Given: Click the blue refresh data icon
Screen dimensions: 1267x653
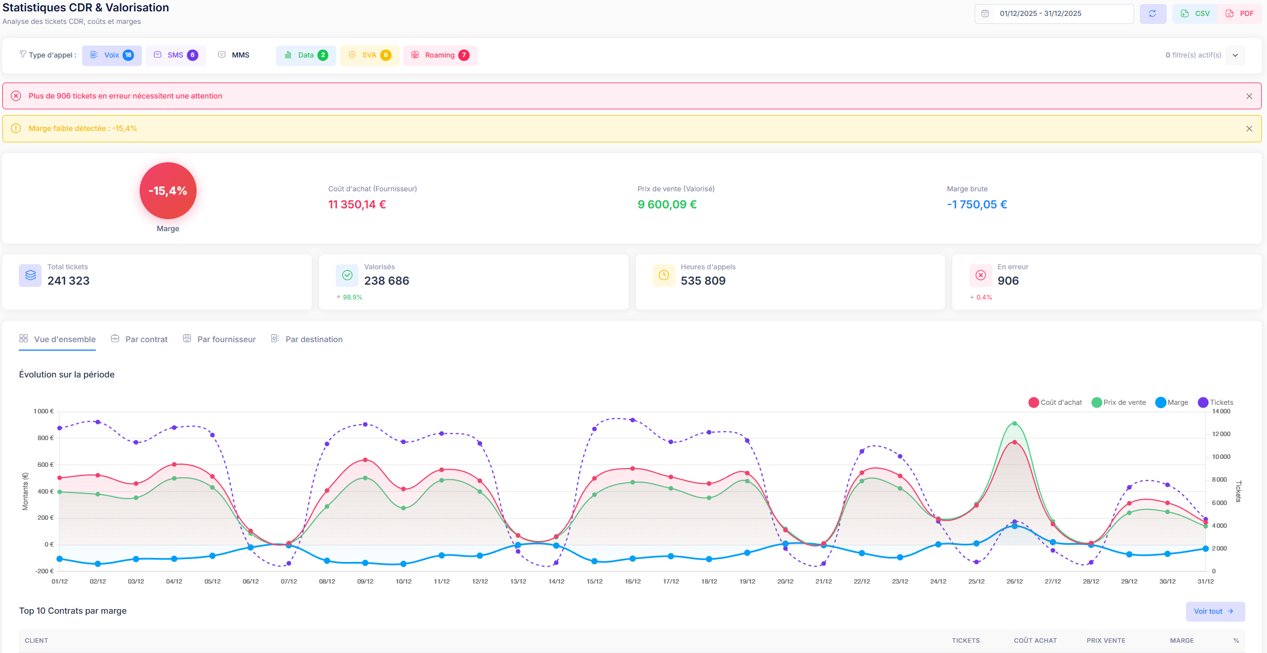Looking at the screenshot, I should (1153, 13).
